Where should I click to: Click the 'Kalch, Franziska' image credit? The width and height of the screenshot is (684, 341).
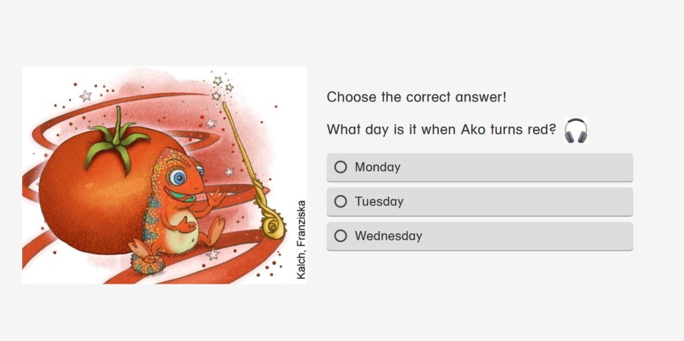click(x=301, y=240)
